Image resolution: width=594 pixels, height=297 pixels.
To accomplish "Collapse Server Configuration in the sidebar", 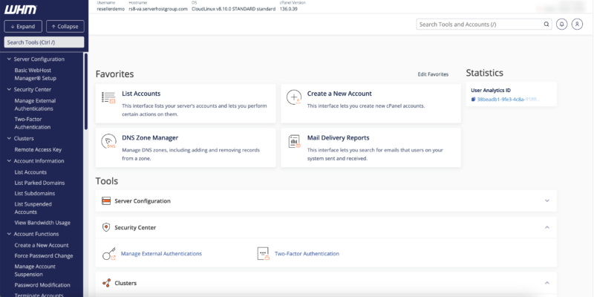I will [x=10, y=59].
